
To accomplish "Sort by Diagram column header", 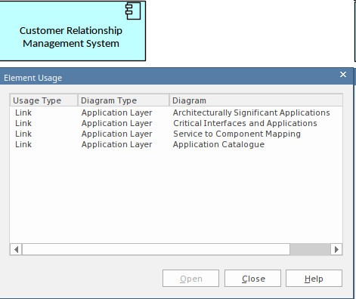I will click(x=256, y=100).
